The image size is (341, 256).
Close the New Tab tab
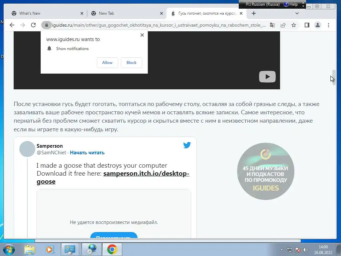[162, 13]
